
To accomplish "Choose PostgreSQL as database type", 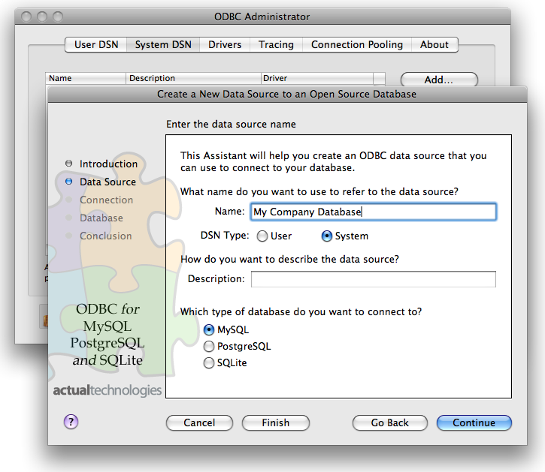I will click(208, 347).
